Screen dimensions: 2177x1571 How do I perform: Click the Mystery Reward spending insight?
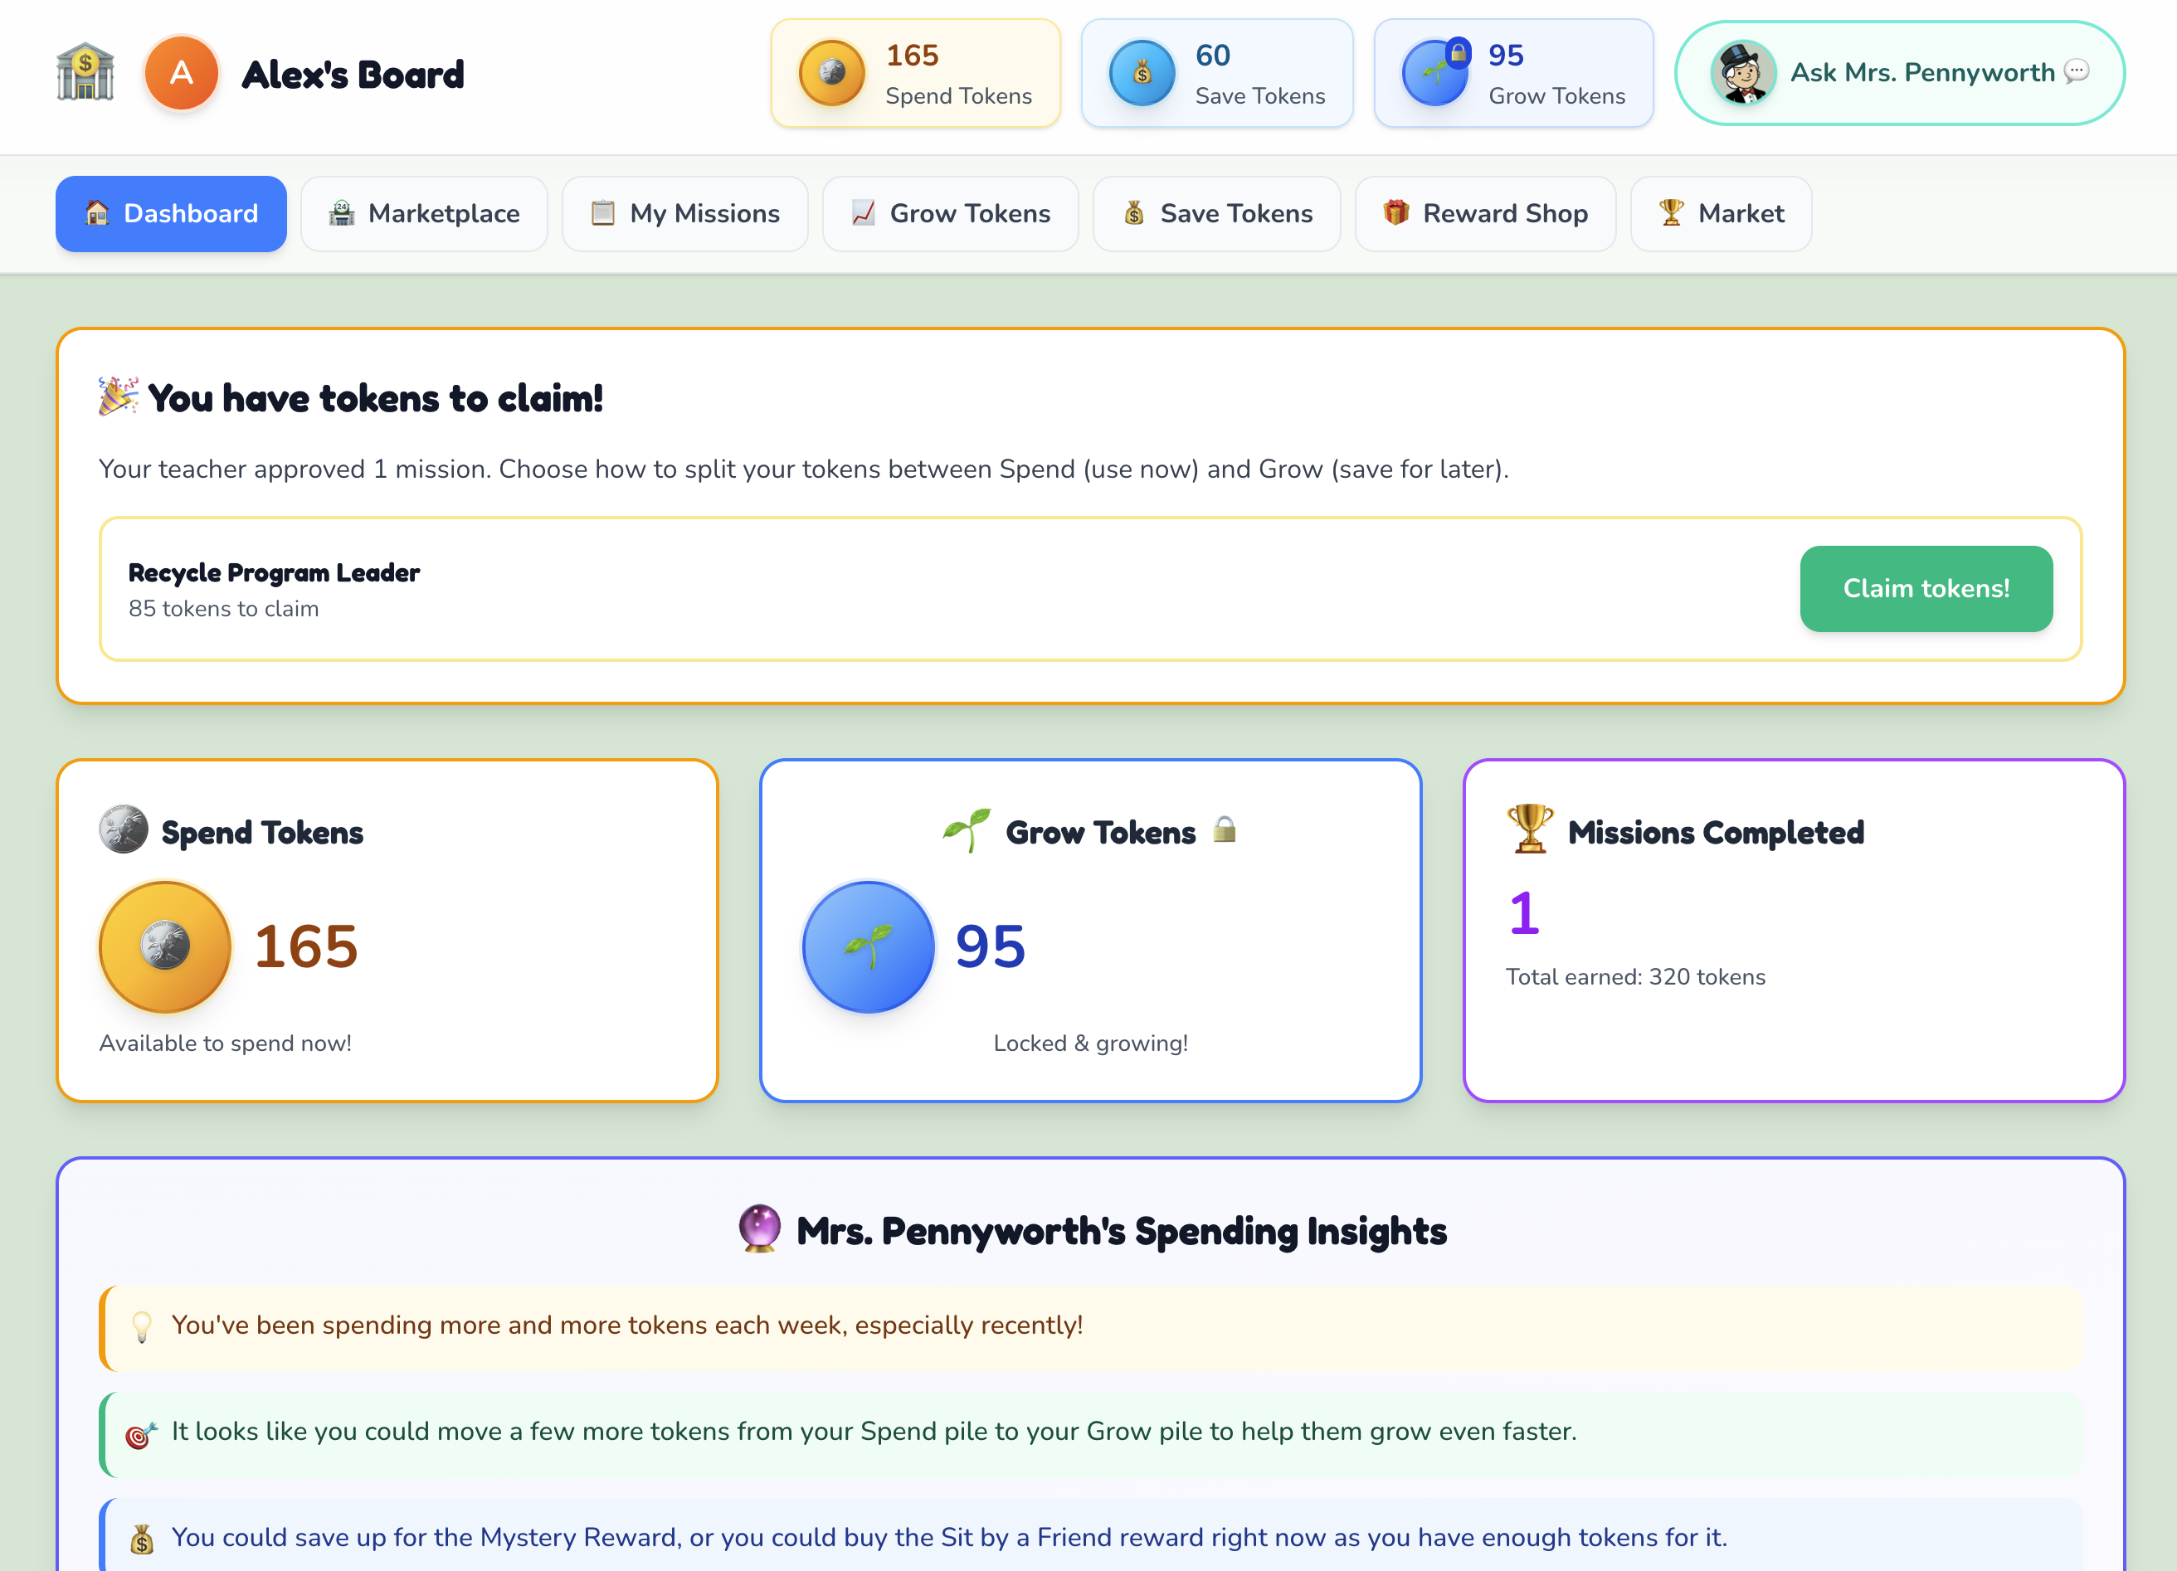tap(948, 1536)
